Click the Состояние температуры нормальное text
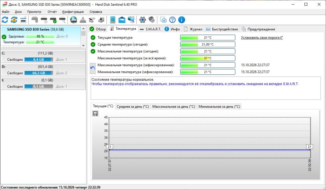This screenshot has height=190, width=326. click(123, 80)
